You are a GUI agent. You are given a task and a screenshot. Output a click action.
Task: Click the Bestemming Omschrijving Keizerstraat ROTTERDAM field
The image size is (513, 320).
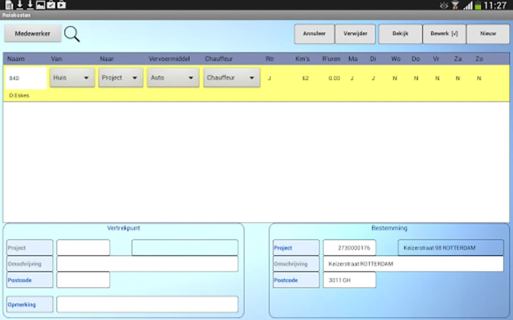413,264
